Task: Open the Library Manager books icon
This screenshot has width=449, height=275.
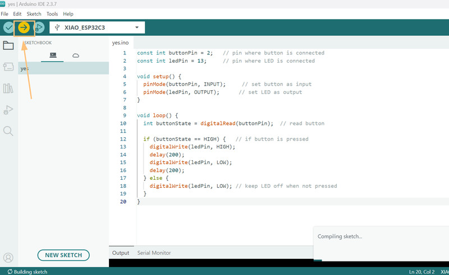Action: coord(8,88)
